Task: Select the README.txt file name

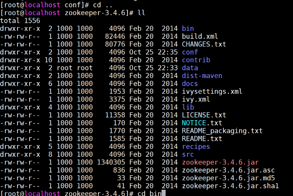Action: (202, 138)
